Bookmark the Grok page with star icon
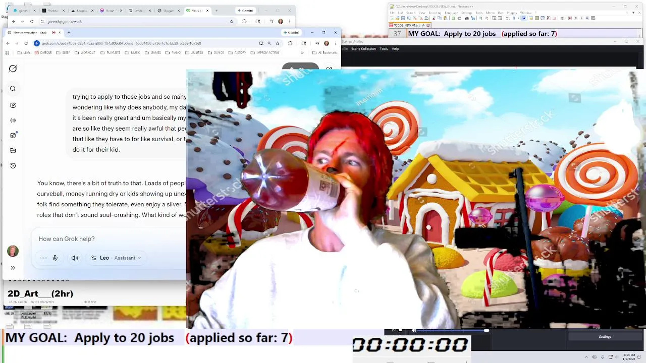Screen dimensions: 646x363 tap(278, 43)
